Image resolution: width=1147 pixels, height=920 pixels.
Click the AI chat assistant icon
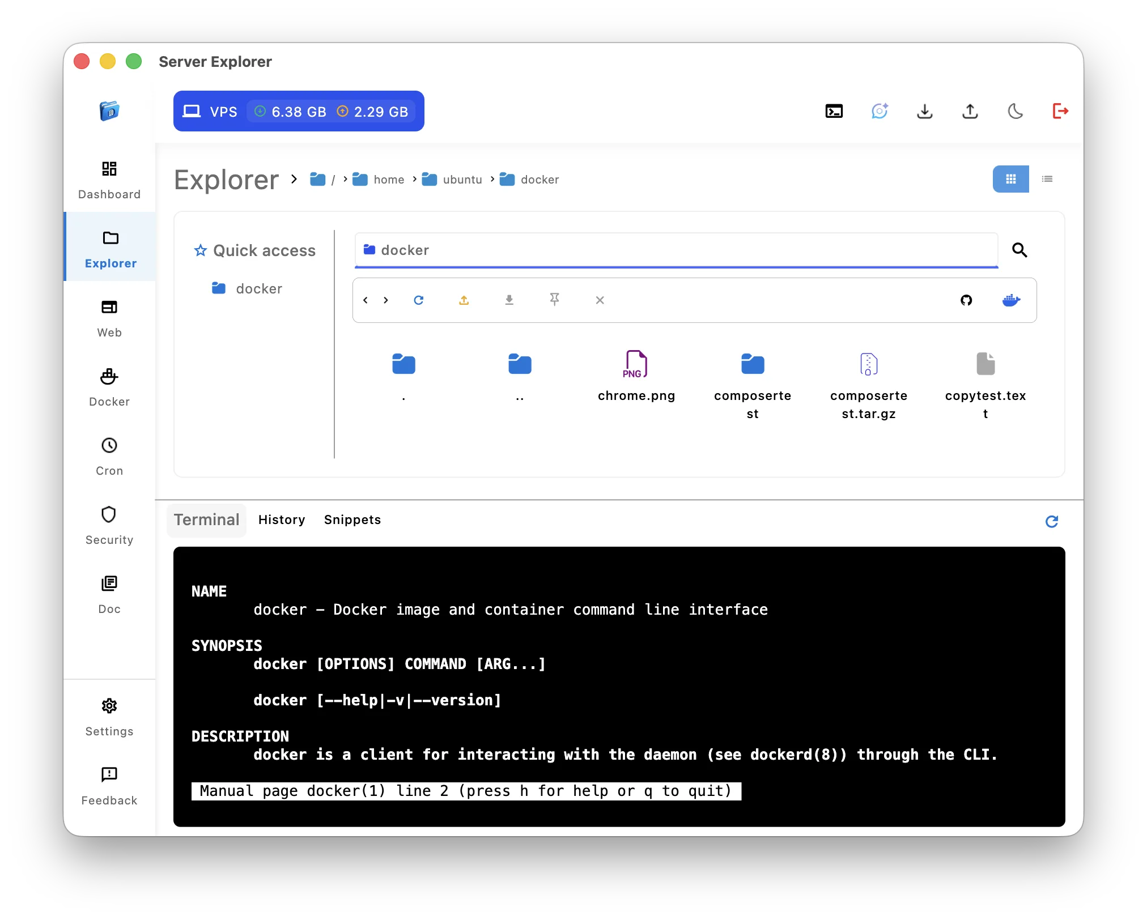[879, 111]
